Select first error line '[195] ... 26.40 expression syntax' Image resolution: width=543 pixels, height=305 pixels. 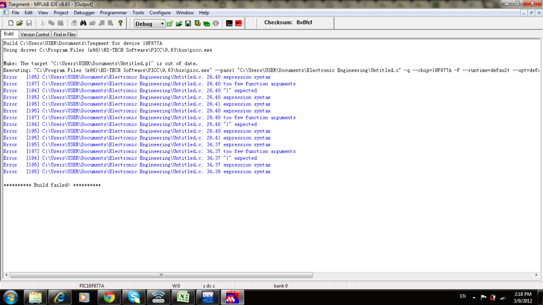(x=137, y=77)
